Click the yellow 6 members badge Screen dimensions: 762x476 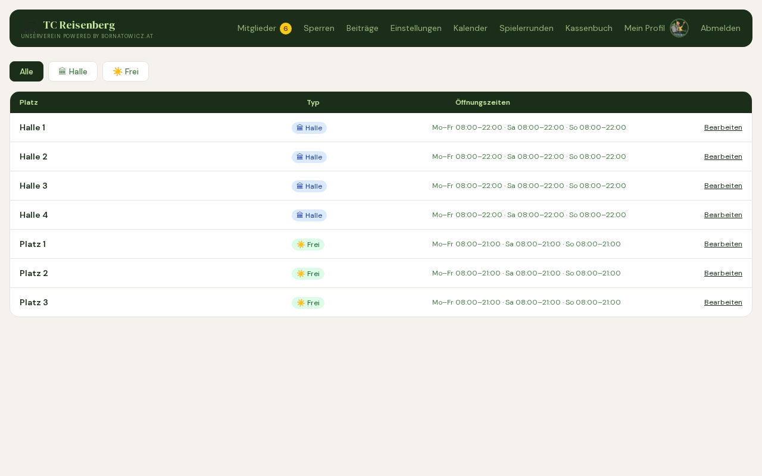(286, 29)
